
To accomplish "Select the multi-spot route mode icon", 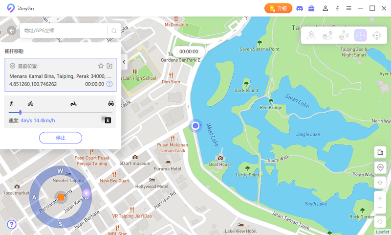I will (344, 35).
